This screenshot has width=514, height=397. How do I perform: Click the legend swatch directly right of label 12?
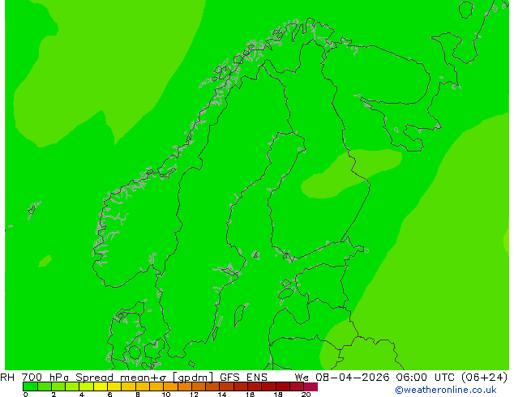pyautogui.click(x=199, y=386)
